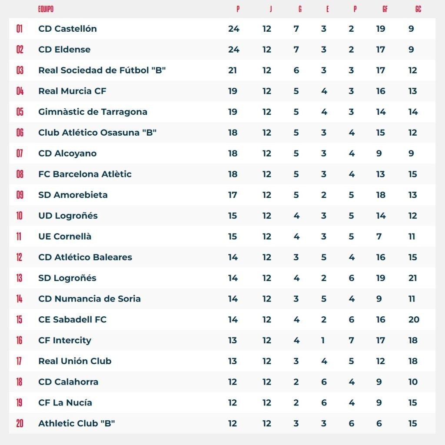
Task: Sort by the EQUIPO column header
Action: point(46,9)
